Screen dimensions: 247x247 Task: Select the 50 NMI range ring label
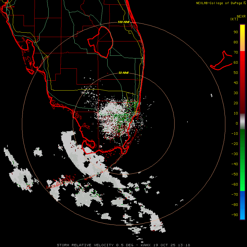click(x=123, y=73)
